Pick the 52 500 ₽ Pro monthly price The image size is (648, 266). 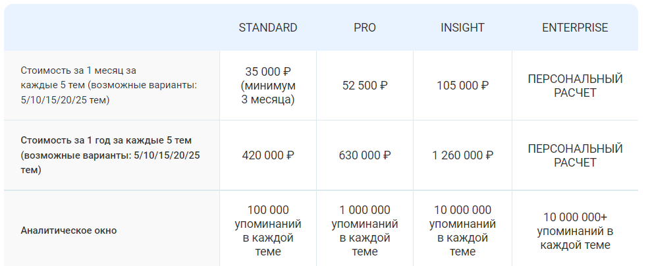point(364,86)
